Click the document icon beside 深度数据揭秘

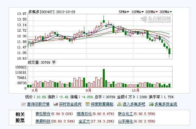[88, 104]
